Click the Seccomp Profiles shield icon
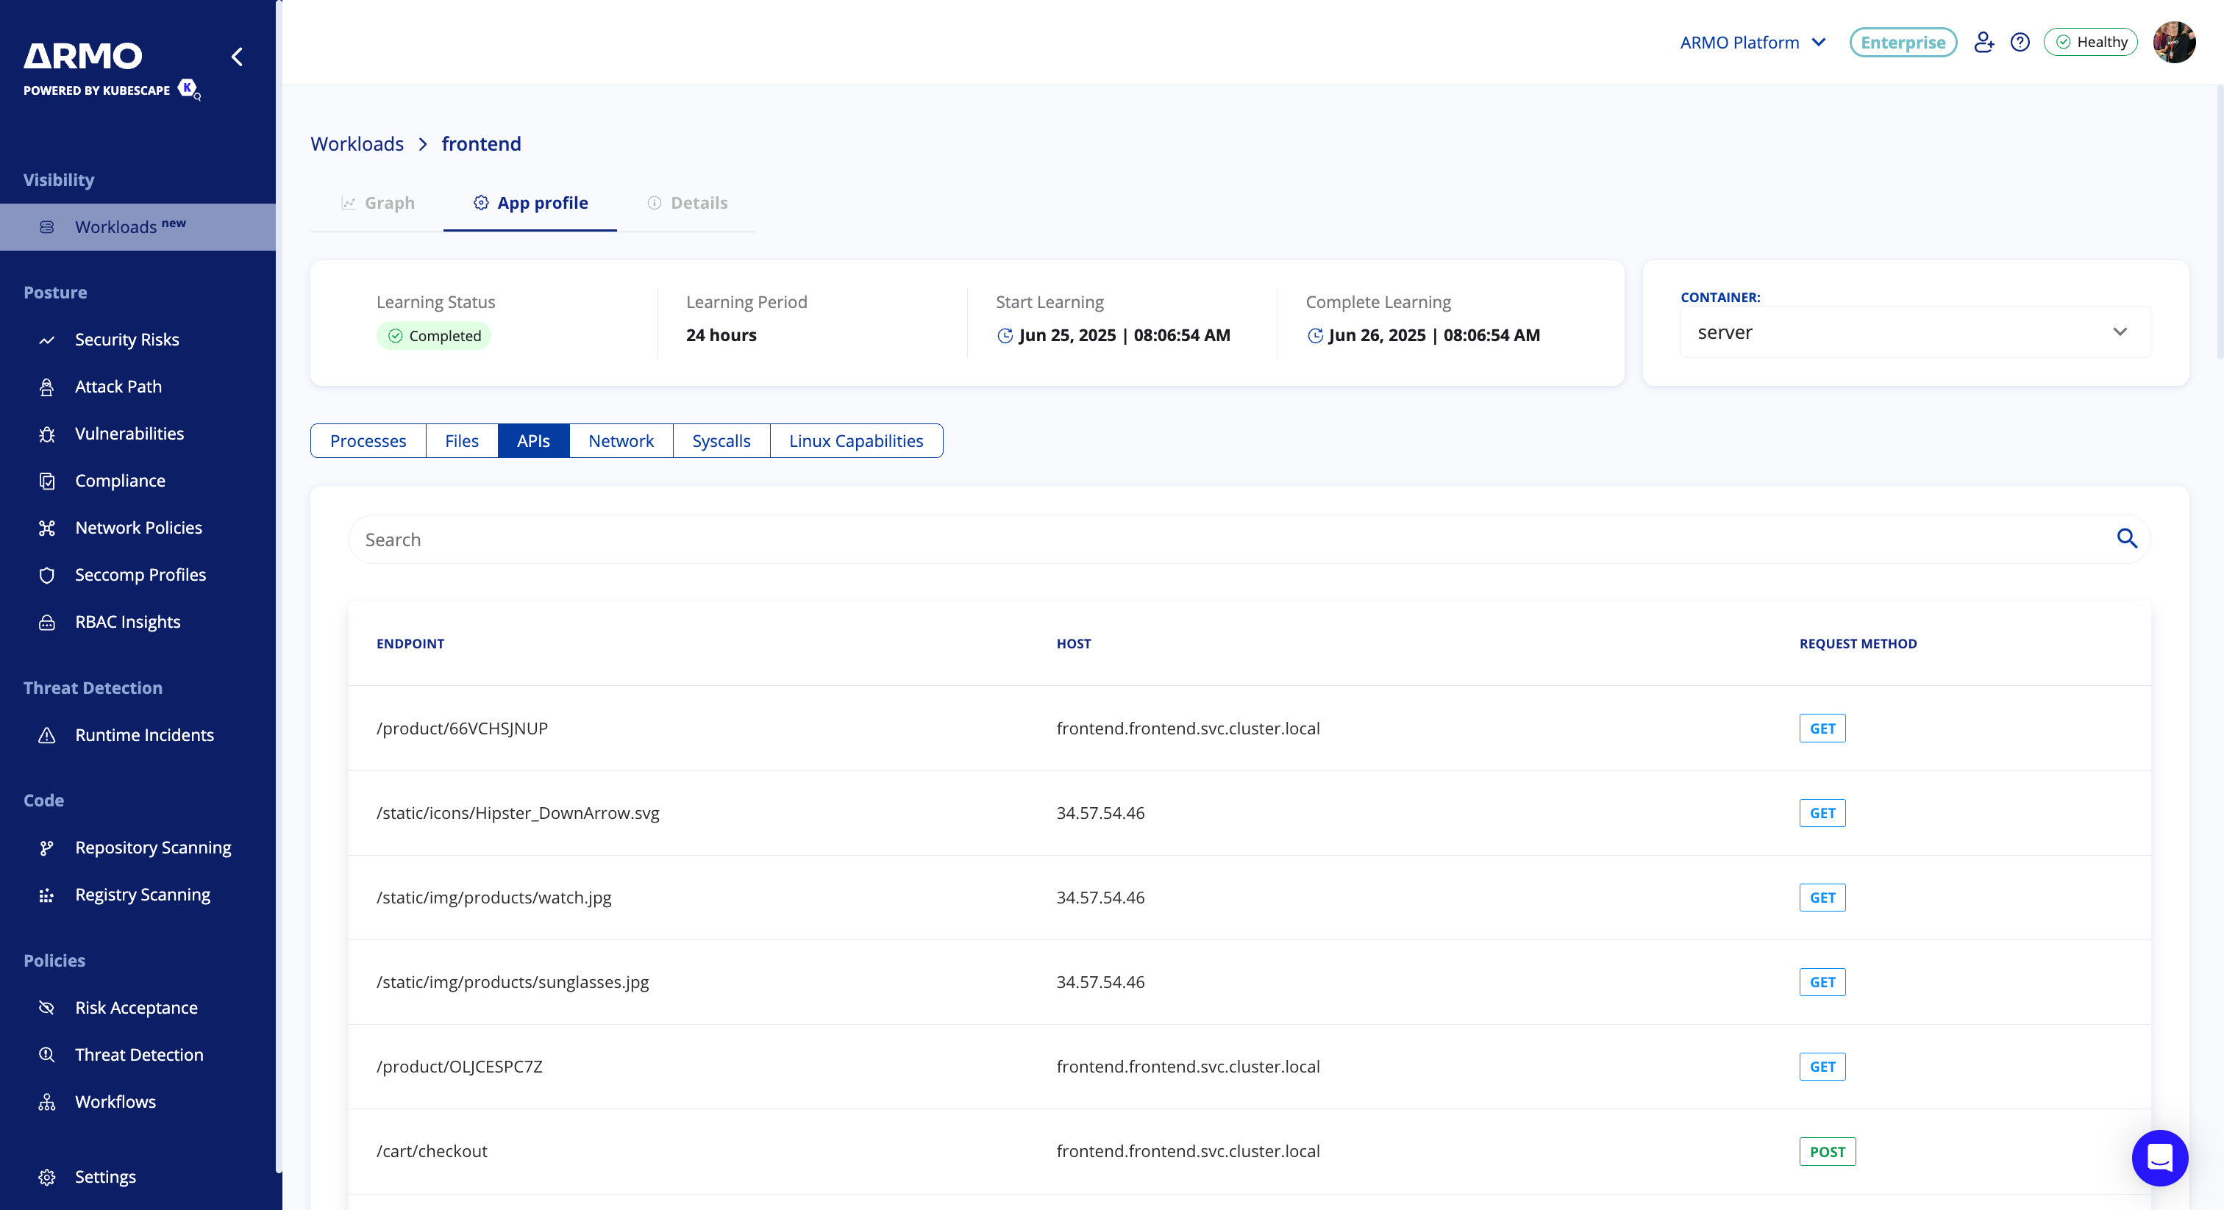This screenshot has height=1210, width=2224. [46, 575]
